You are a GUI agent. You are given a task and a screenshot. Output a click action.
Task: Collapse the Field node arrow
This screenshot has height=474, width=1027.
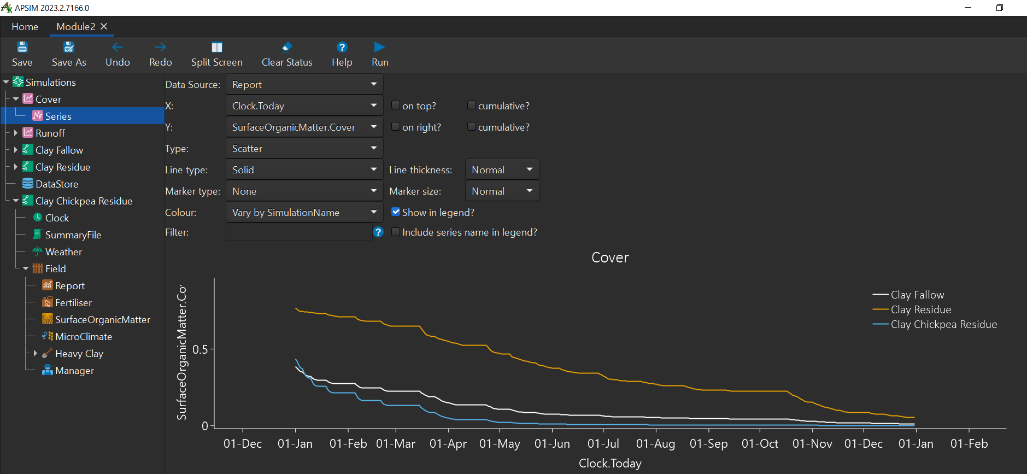[x=26, y=268]
